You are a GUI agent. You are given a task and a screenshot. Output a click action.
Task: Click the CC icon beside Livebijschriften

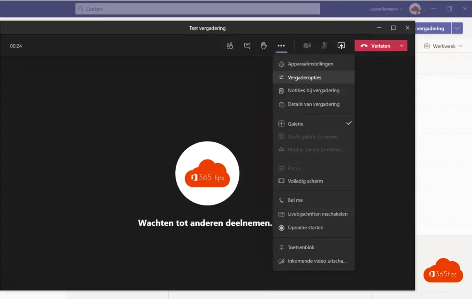pyautogui.click(x=282, y=214)
